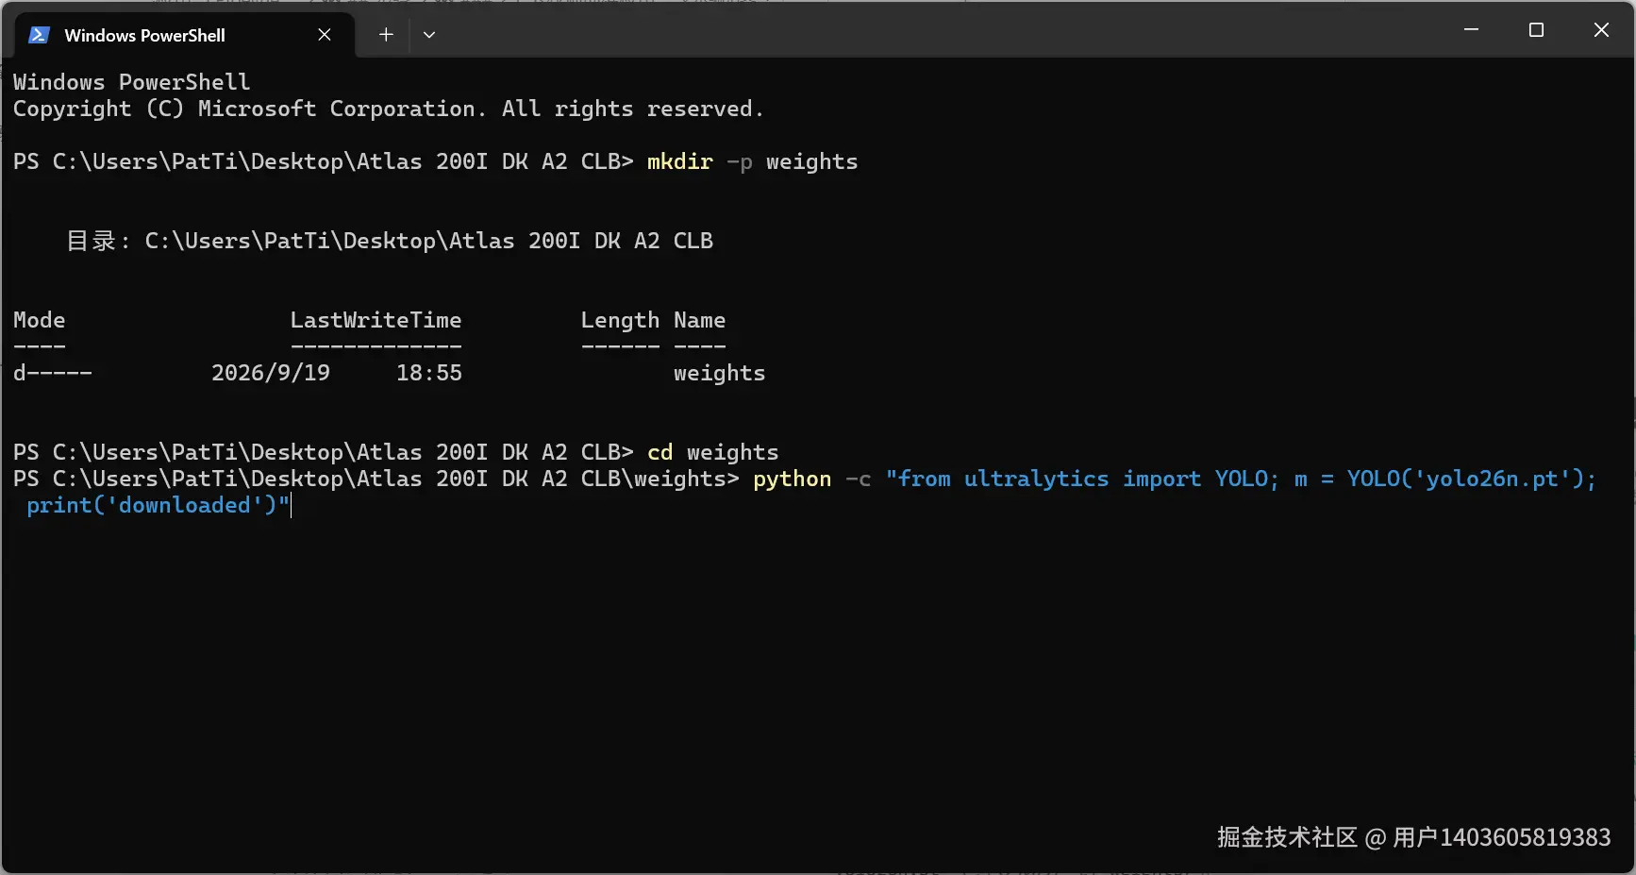Click the PowerShell icon in tab
The width and height of the screenshot is (1636, 875).
click(x=39, y=35)
